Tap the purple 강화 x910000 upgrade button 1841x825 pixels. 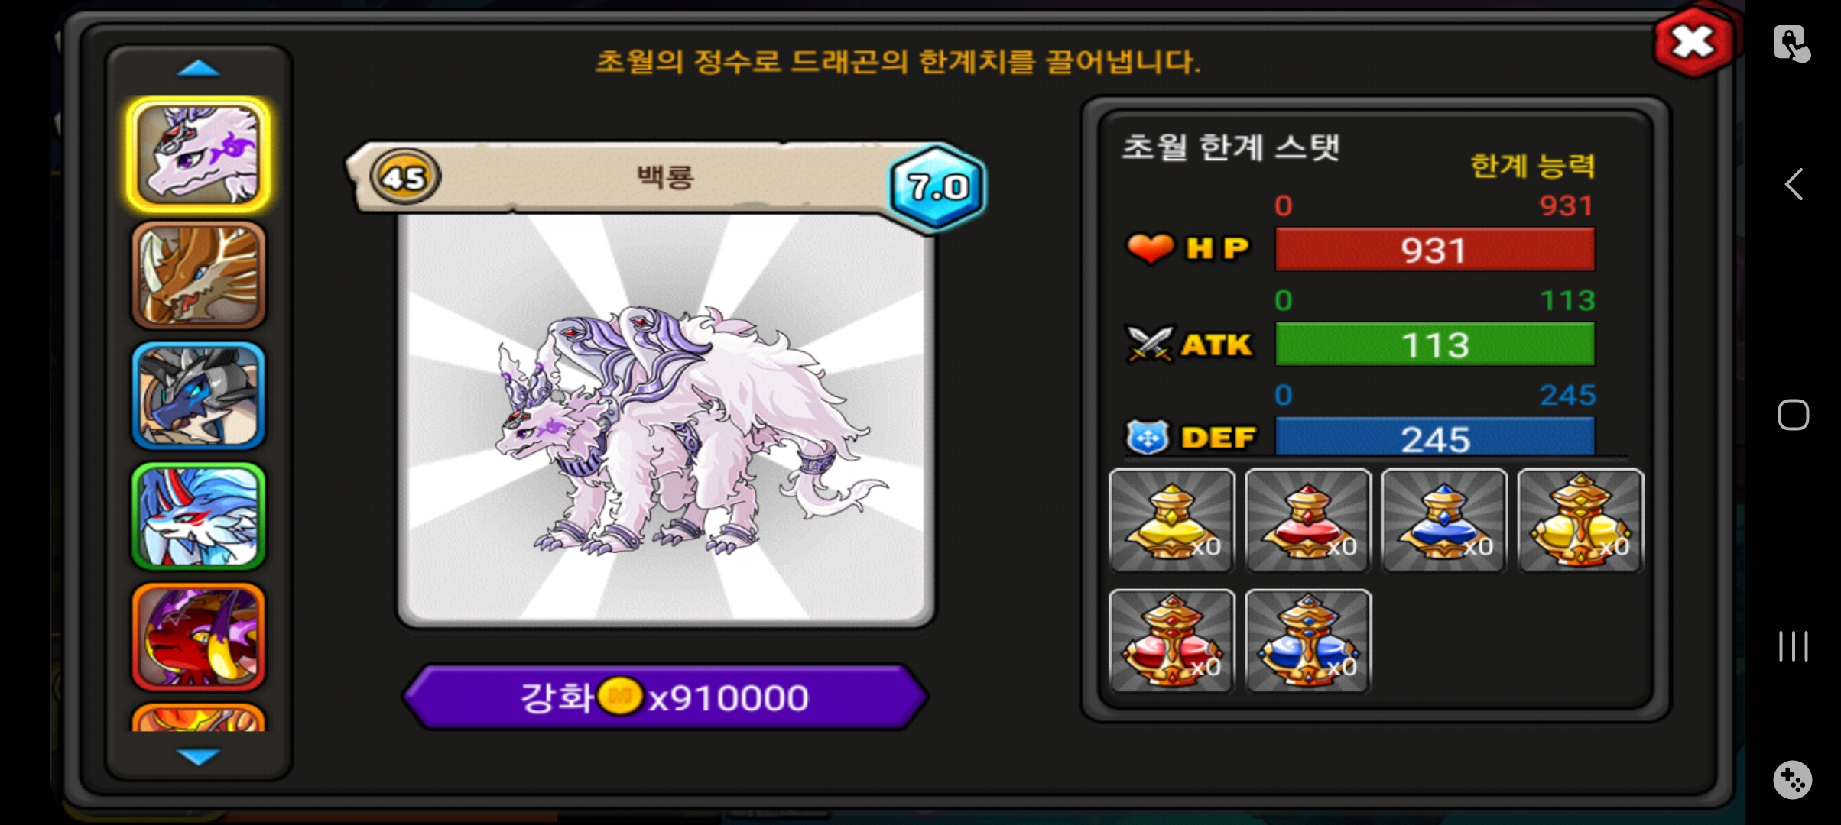[x=665, y=697]
